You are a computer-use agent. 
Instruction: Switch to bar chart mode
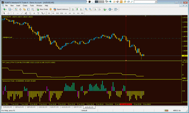click(73, 9)
